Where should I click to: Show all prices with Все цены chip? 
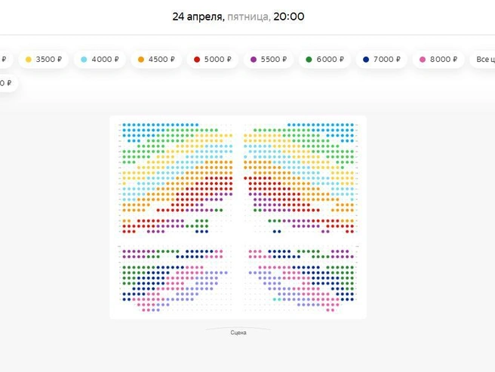pyautogui.click(x=482, y=60)
